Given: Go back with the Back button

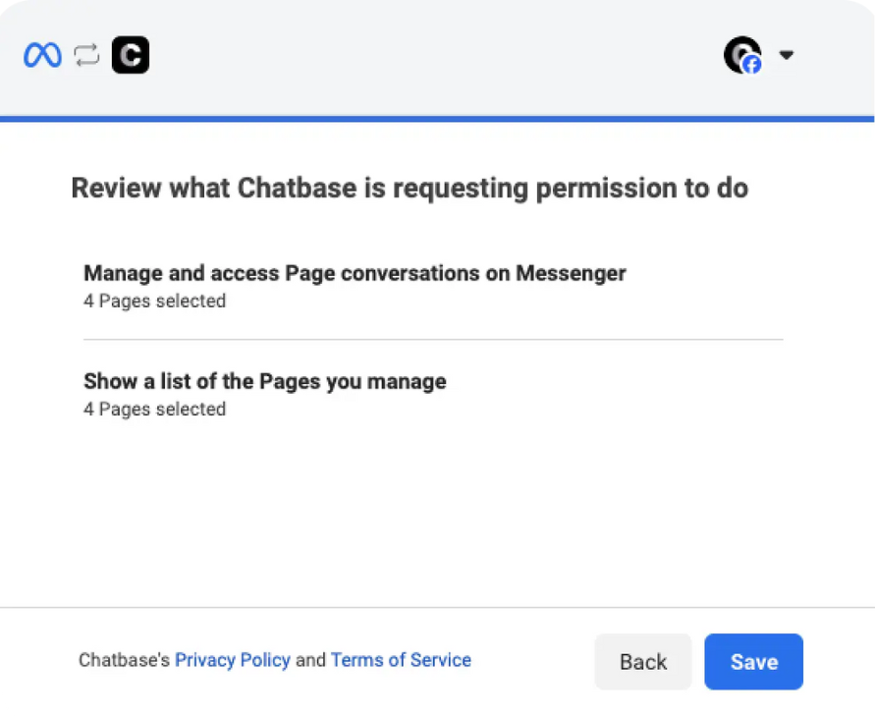Looking at the screenshot, I should (x=643, y=662).
